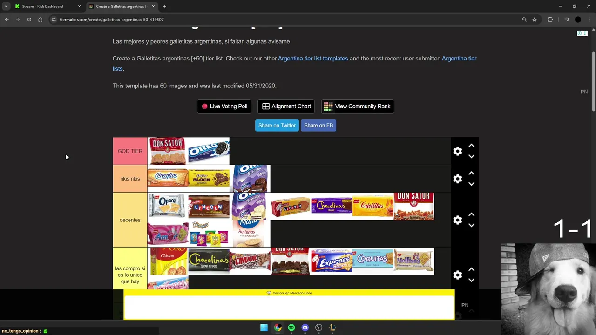This screenshot has width=596, height=335.
Task: Open Spotify from taskbar
Action: tap(291, 328)
